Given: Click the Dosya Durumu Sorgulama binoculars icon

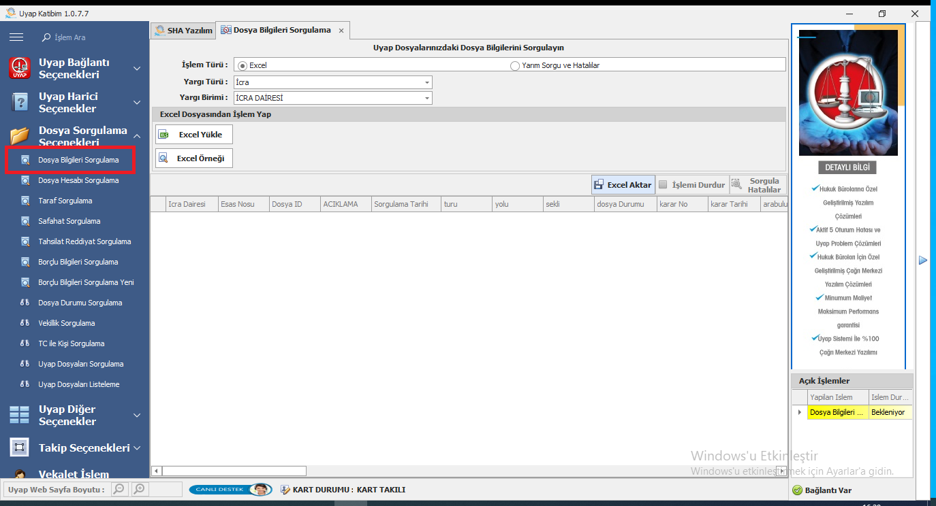Looking at the screenshot, I should [x=25, y=303].
